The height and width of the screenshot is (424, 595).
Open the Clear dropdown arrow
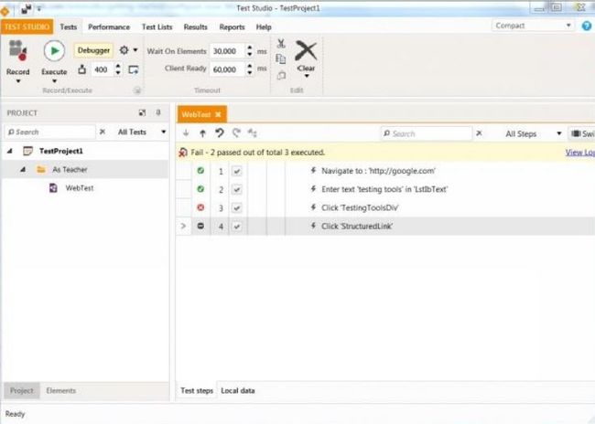point(307,76)
